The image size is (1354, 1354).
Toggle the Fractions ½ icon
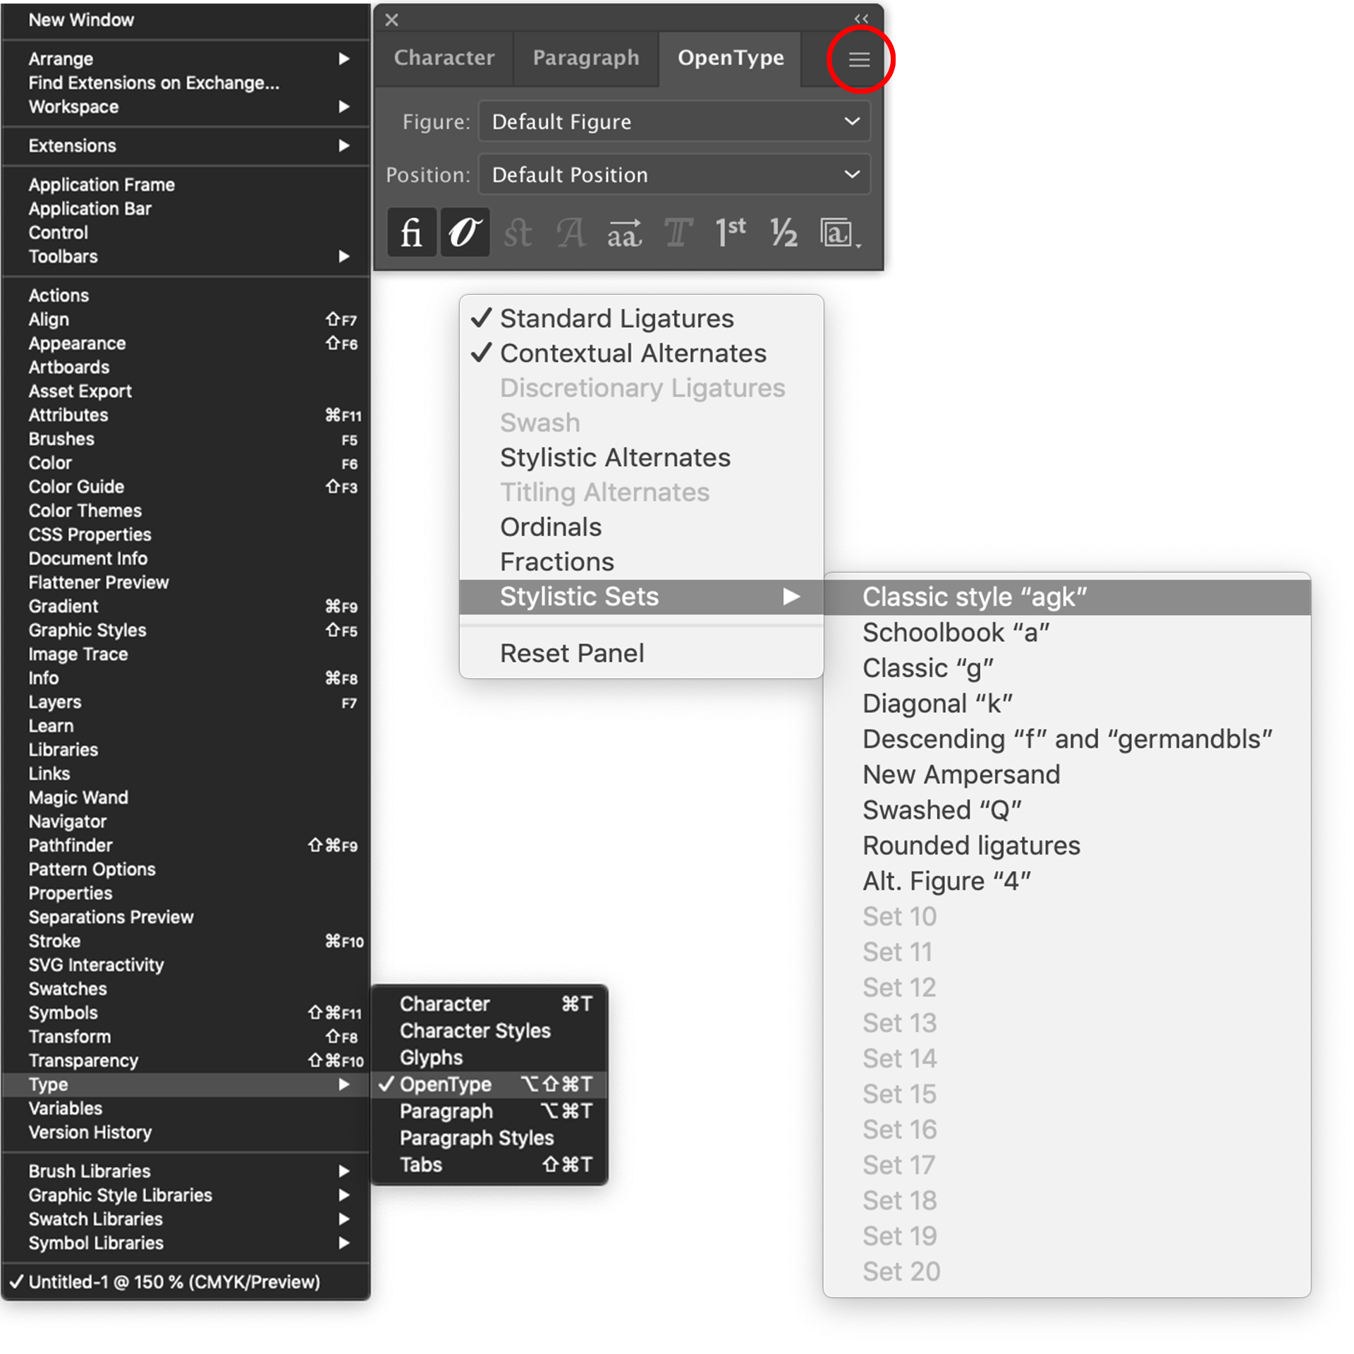click(783, 232)
